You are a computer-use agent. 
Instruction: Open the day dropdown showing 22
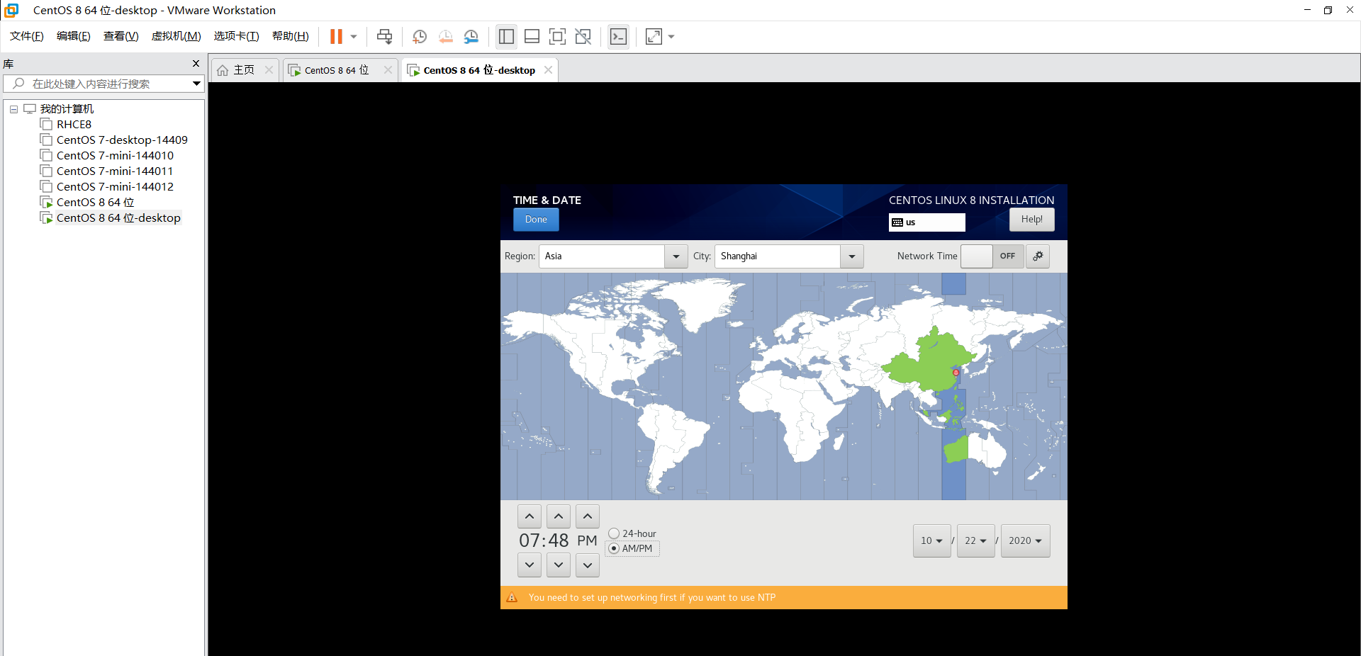[x=975, y=541]
